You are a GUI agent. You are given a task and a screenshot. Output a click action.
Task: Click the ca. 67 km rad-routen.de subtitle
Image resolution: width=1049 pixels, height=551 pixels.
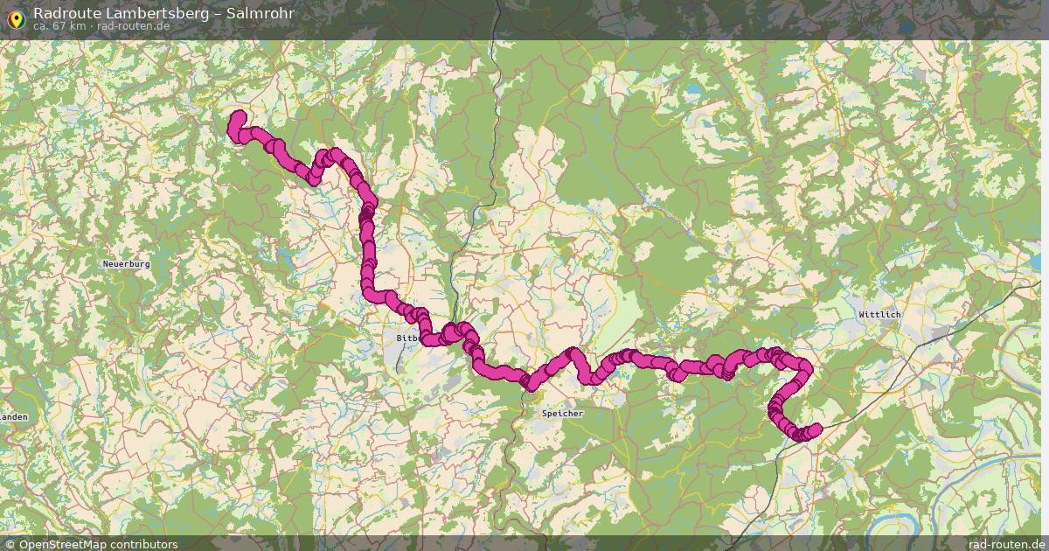pyautogui.click(x=101, y=26)
